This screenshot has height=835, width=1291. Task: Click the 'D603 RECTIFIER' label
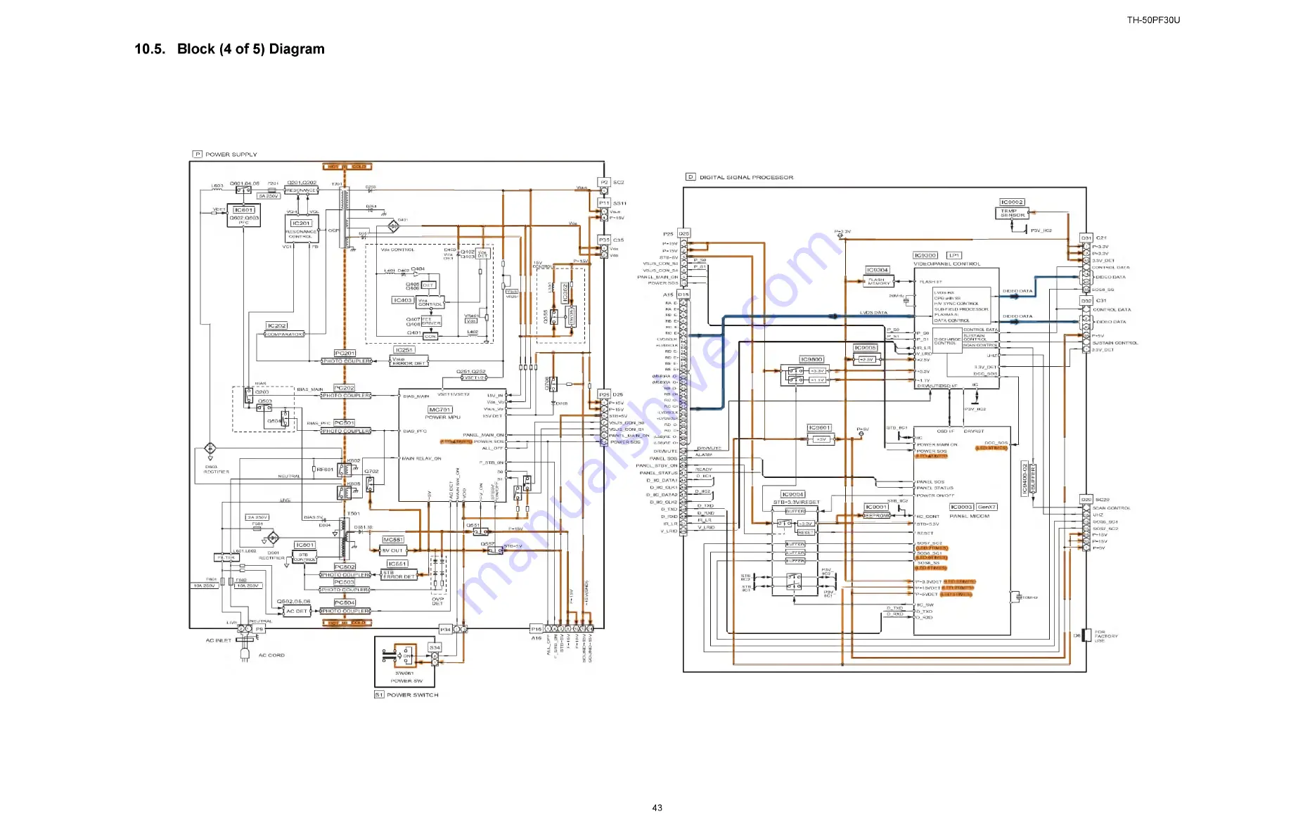(216, 469)
